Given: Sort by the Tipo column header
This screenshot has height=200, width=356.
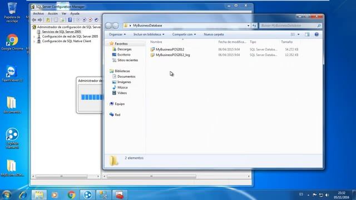Looking at the screenshot, I should 253,42.
